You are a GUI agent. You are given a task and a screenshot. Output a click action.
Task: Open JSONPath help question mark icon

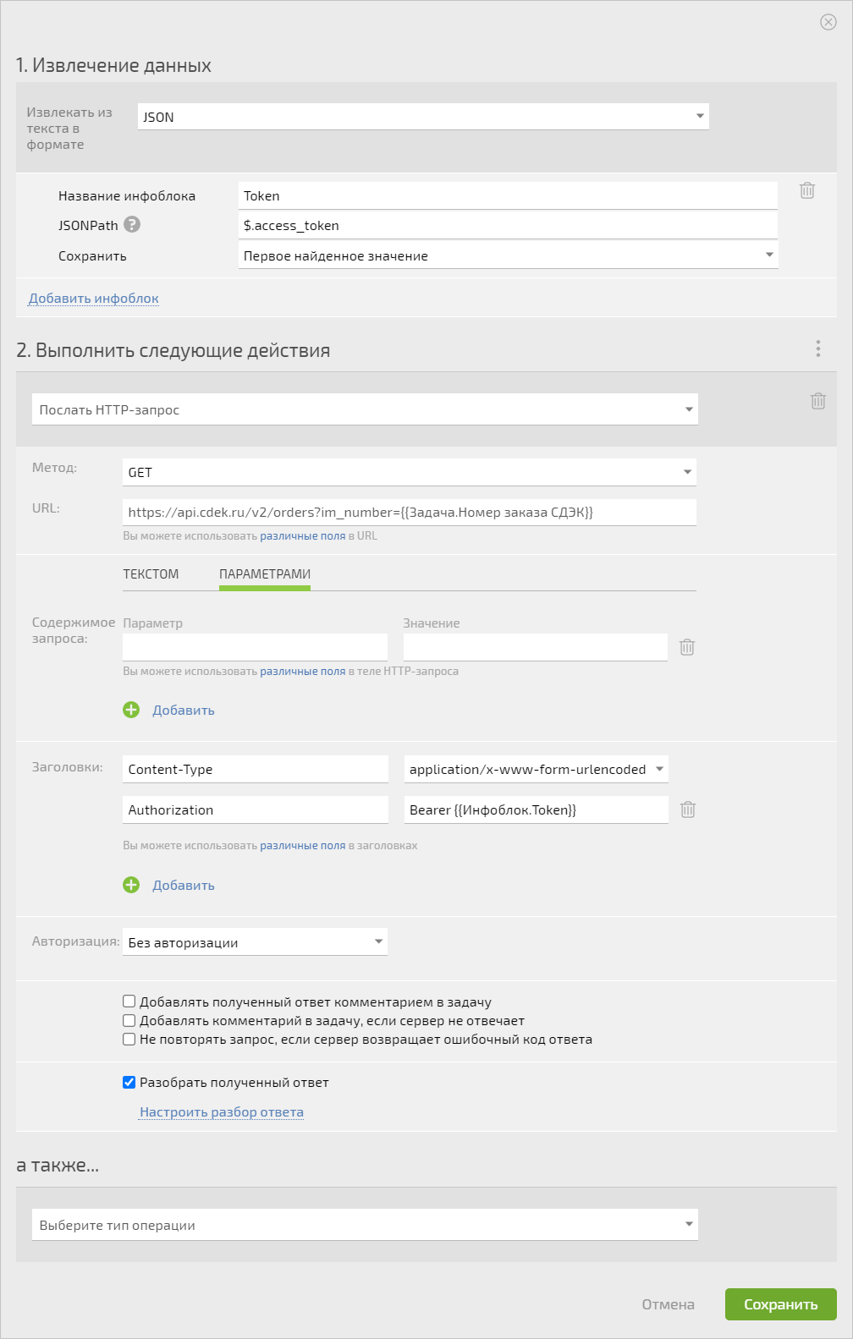132,224
